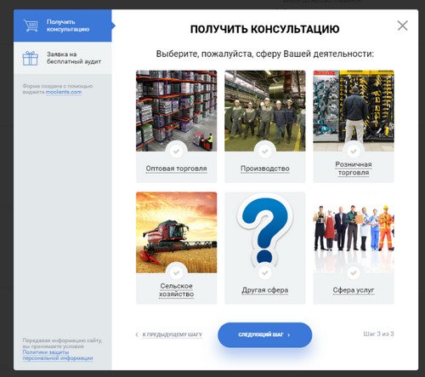Viewport: 425px width, 377px height.
Task: Select the blue question mark image
Action: click(x=265, y=232)
